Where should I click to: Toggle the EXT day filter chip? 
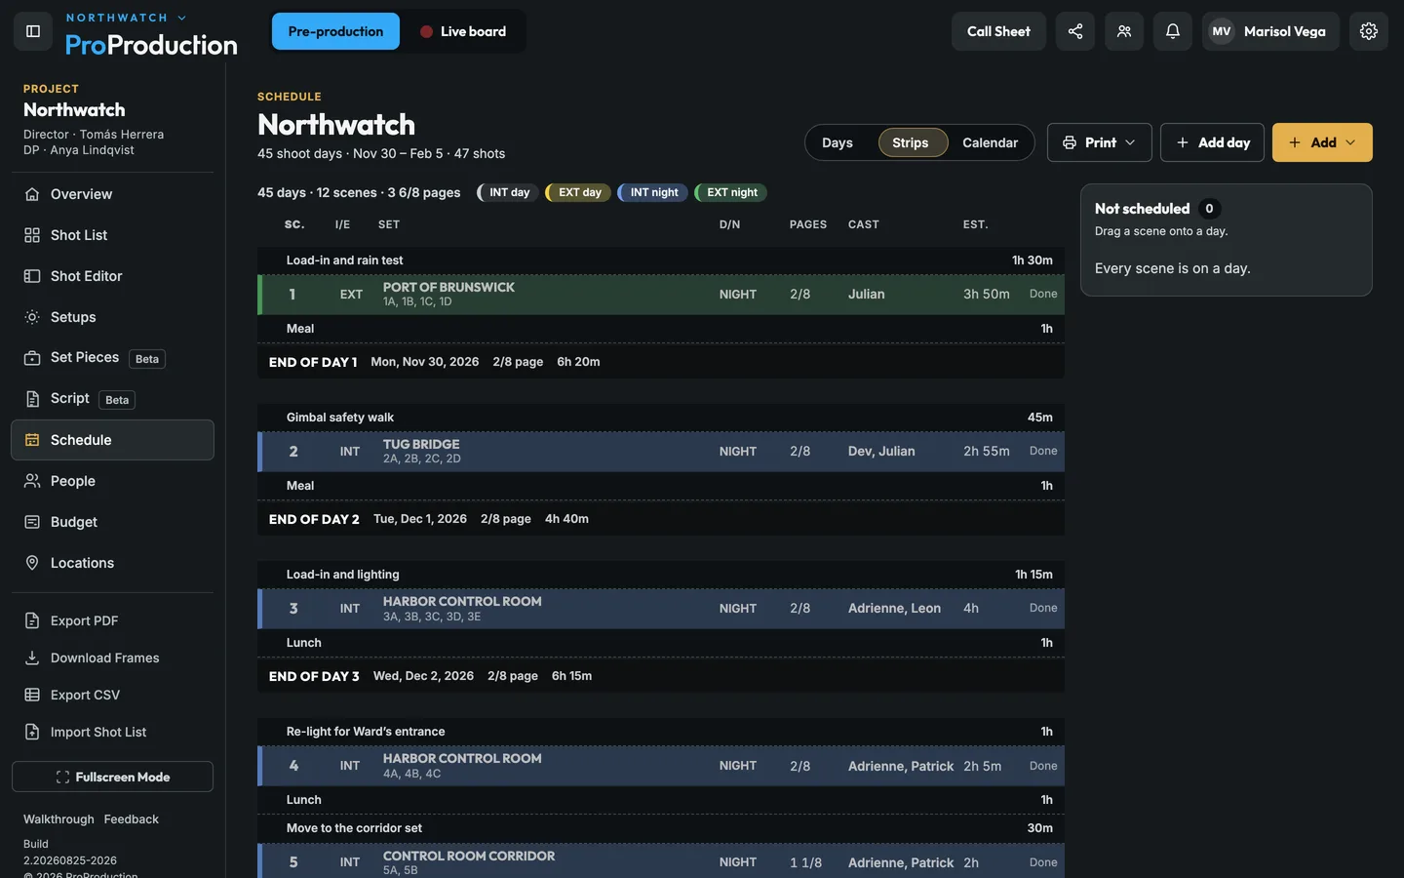(578, 192)
